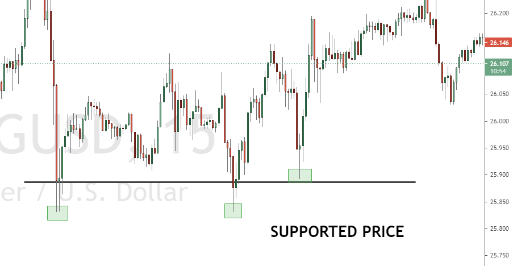
Task: Select the middle green rectangle below support line
Action: 233,210
